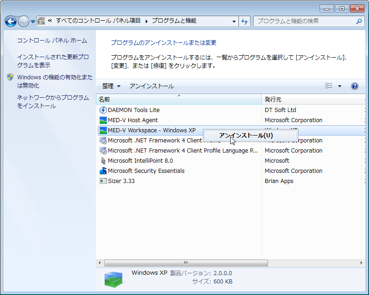Click the MED-V Workspace - Windows XP icon
The height and width of the screenshot is (295, 369).
pyautogui.click(x=103, y=130)
